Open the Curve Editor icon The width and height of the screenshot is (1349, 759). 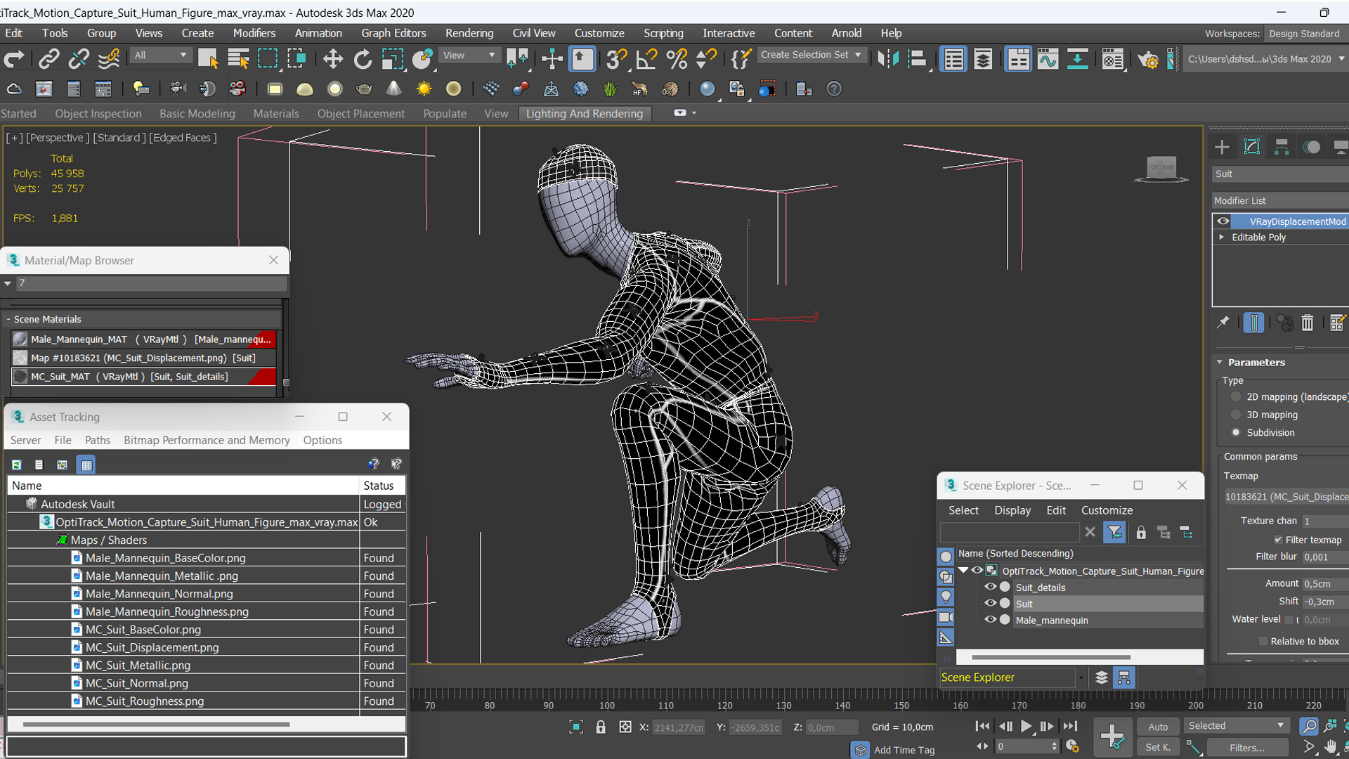[x=1047, y=59]
